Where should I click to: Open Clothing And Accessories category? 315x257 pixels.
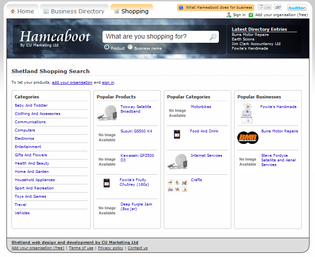[x=38, y=114]
